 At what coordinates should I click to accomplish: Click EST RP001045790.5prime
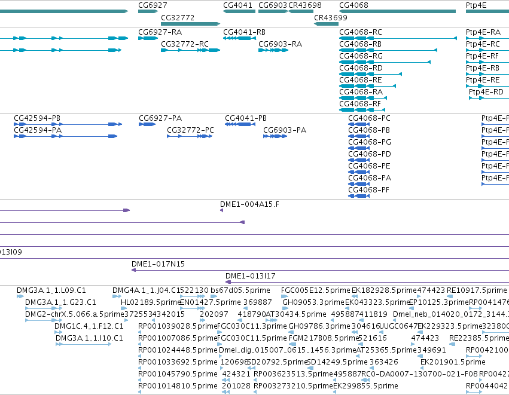[x=178, y=374]
